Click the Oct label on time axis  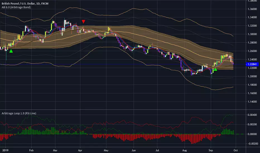[x=236, y=150]
